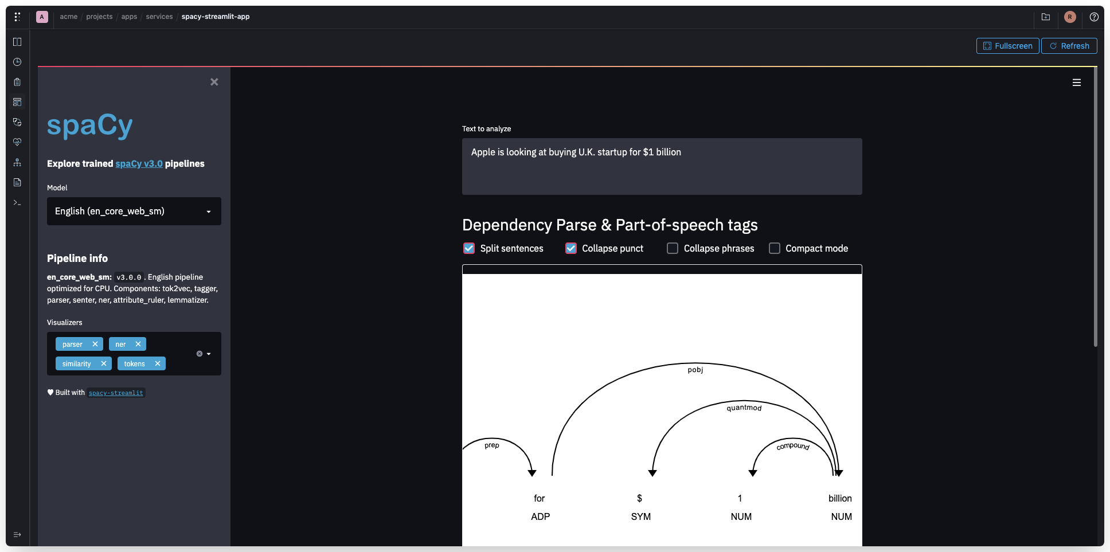Focus the Text to analyze input
The width and height of the screenshot is (1110, 552).
pos(662,166)
